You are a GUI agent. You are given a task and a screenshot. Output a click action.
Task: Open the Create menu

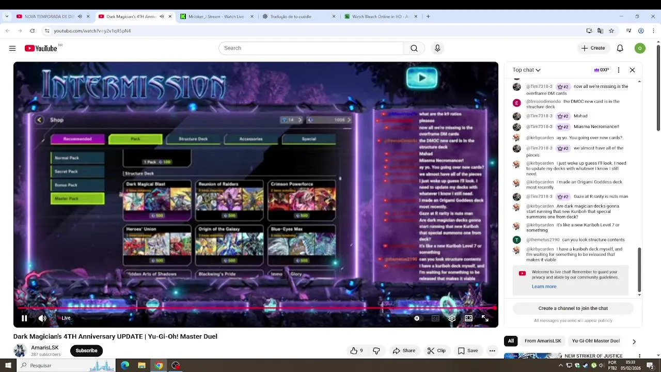593,48
